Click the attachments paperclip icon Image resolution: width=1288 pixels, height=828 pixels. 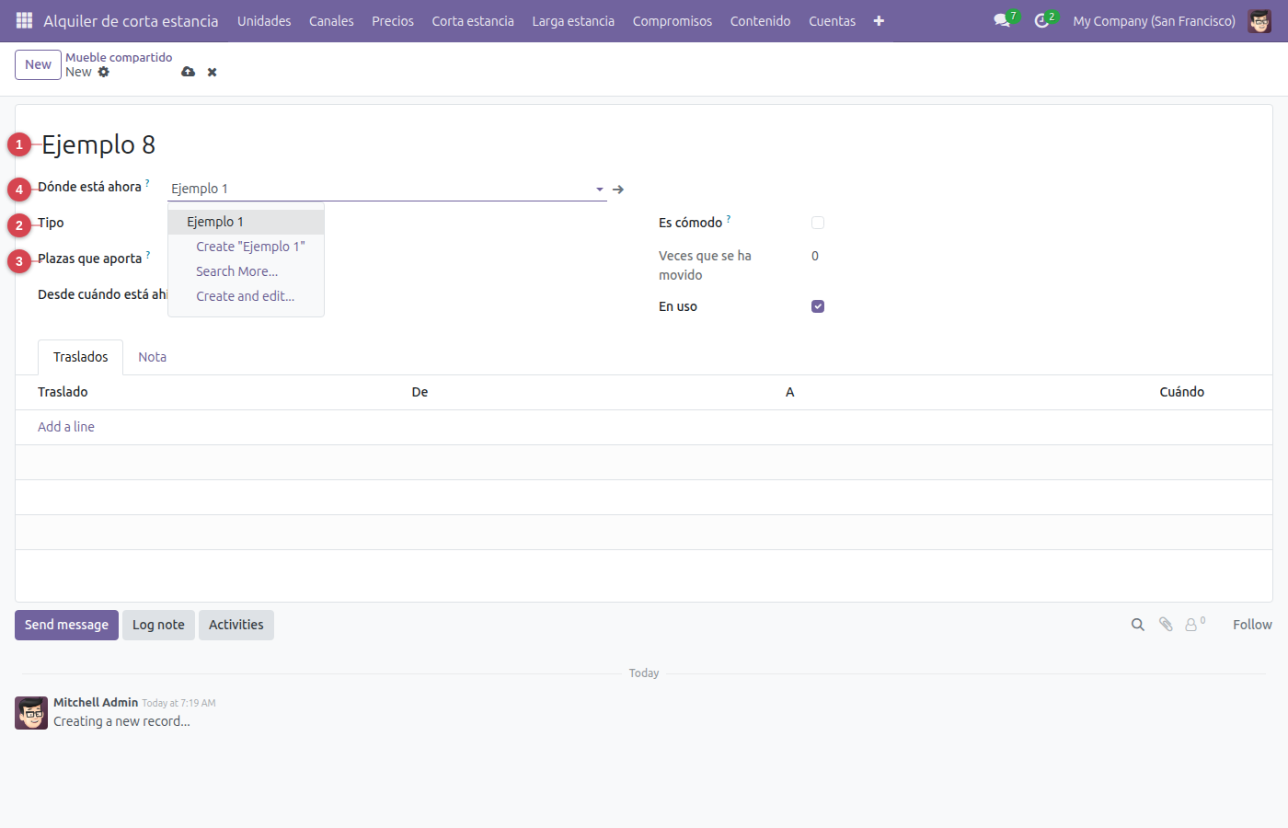1166,625
